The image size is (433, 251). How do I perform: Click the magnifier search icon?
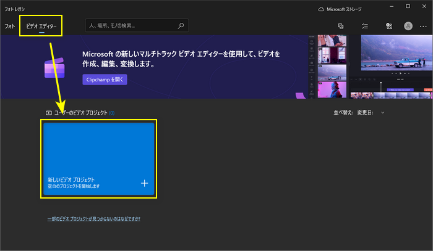pos(181,26)
